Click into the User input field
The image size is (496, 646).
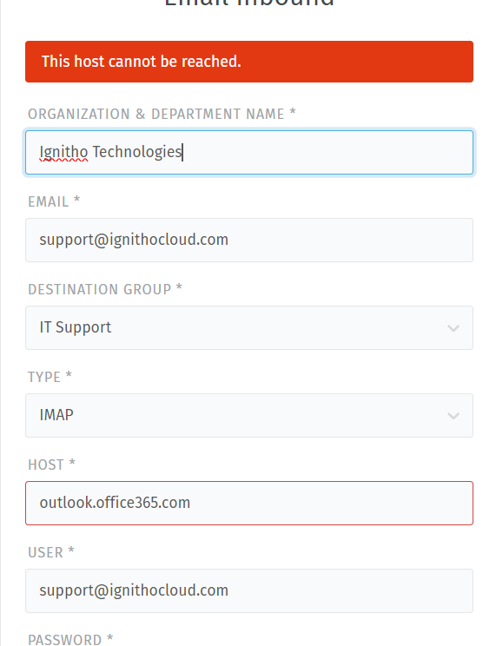pos(249,590)
